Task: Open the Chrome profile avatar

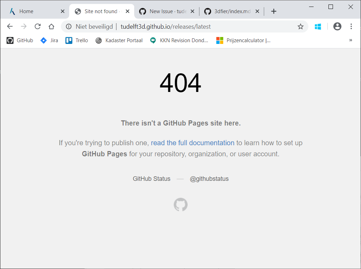Action: click(x=337, y=26)
